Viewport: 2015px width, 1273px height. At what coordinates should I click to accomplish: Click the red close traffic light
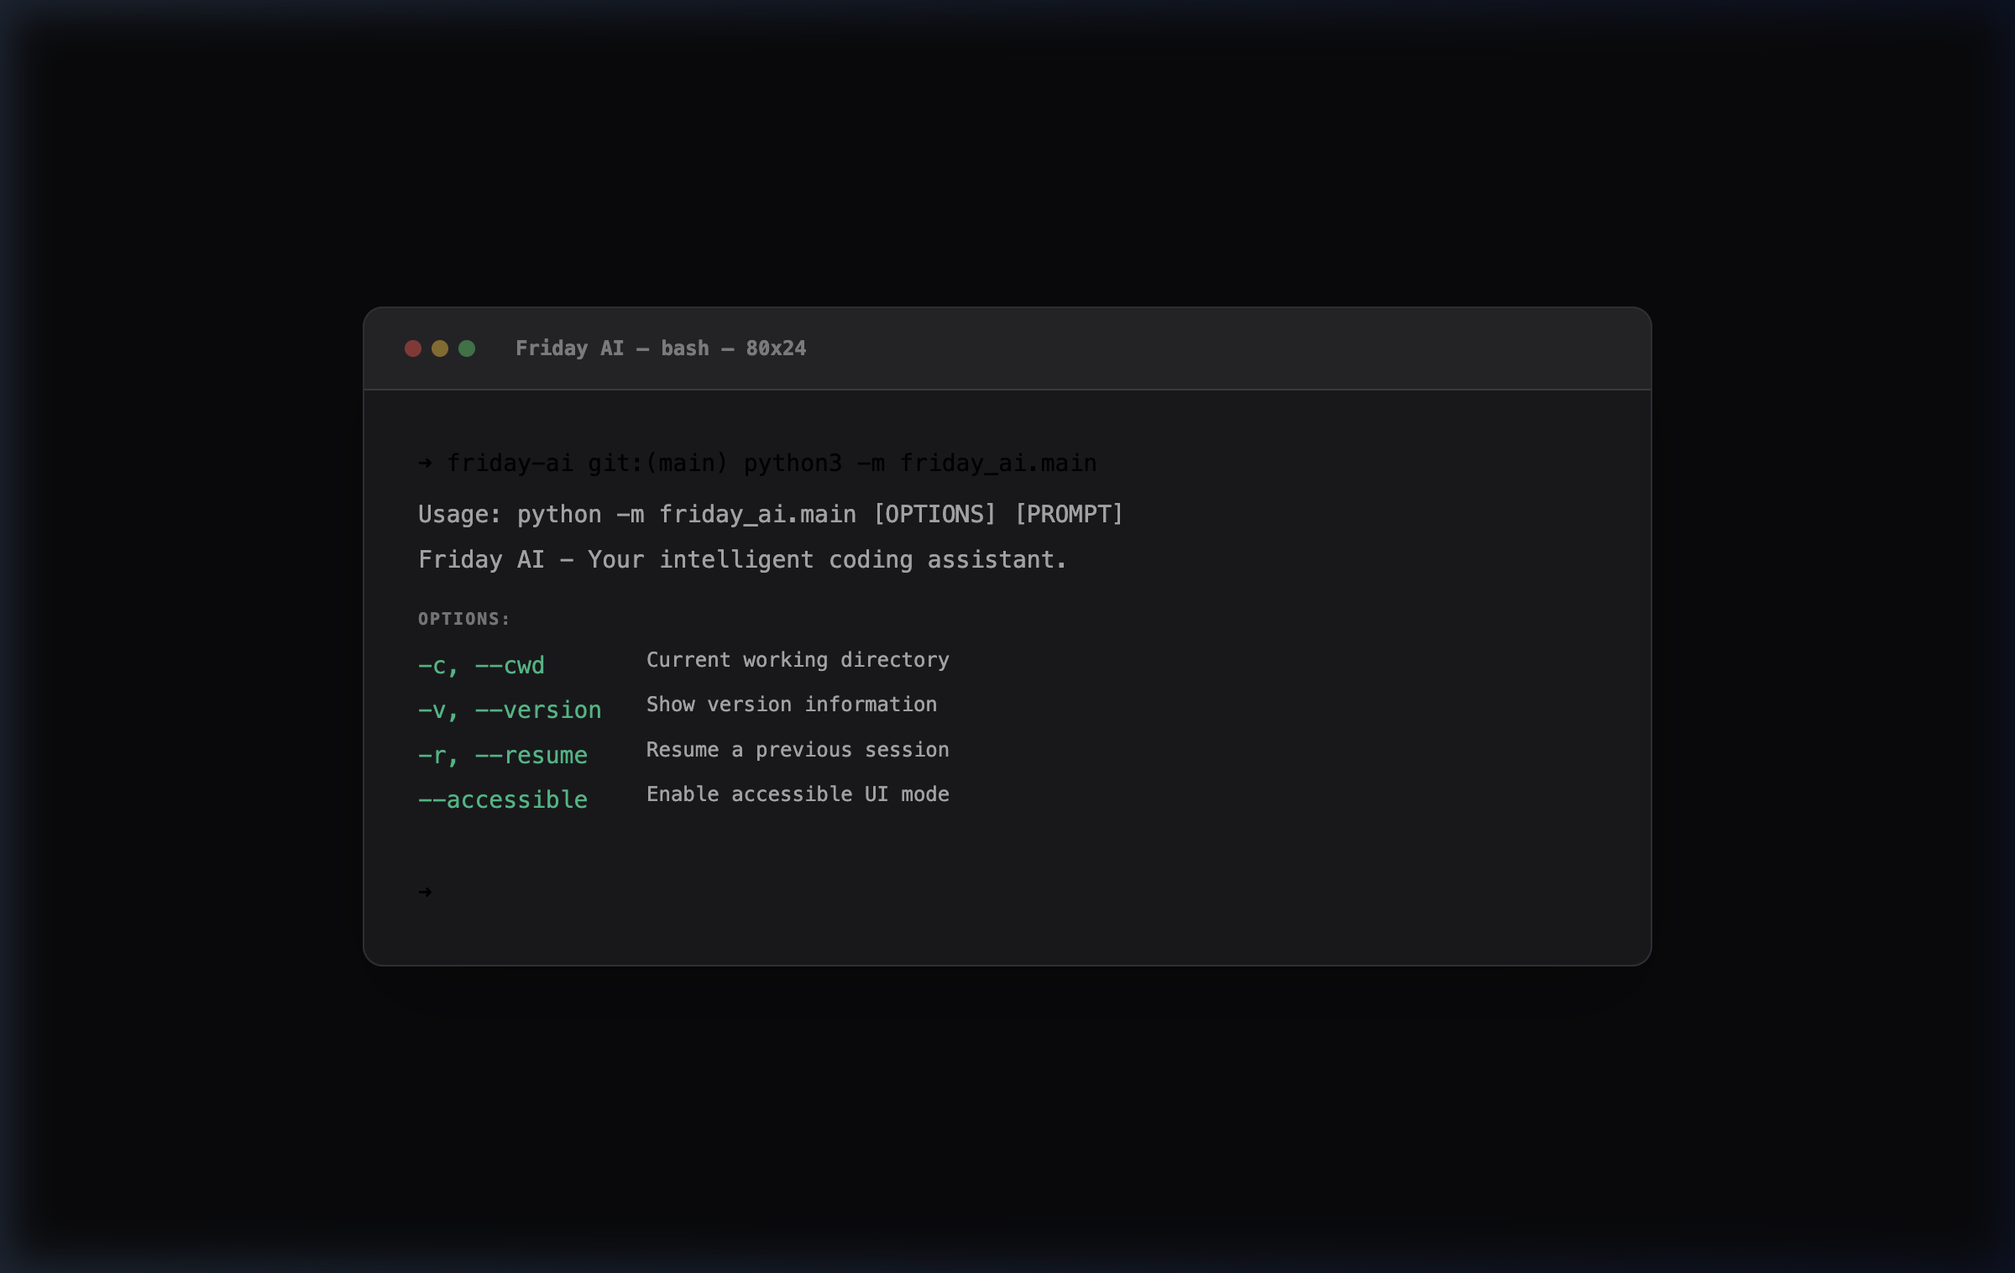pos(412,348)
